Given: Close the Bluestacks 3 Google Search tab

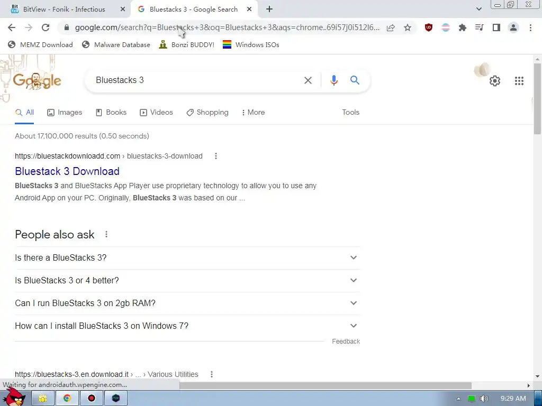Looking at the screenshot, I should (249, 10).
